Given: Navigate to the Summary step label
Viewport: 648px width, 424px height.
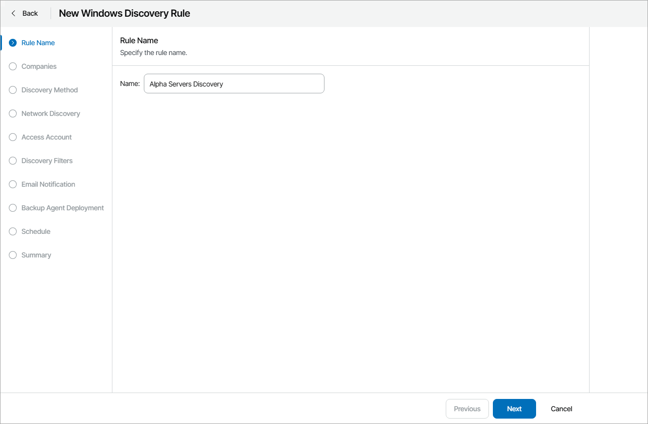Looking at the screenshot, I should point(36,255).
